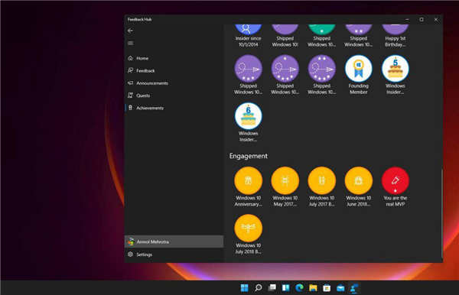459x295 pixels.
Task: Select the Shipped arrow badge with only three stars
Action: [x=248, y=75]
